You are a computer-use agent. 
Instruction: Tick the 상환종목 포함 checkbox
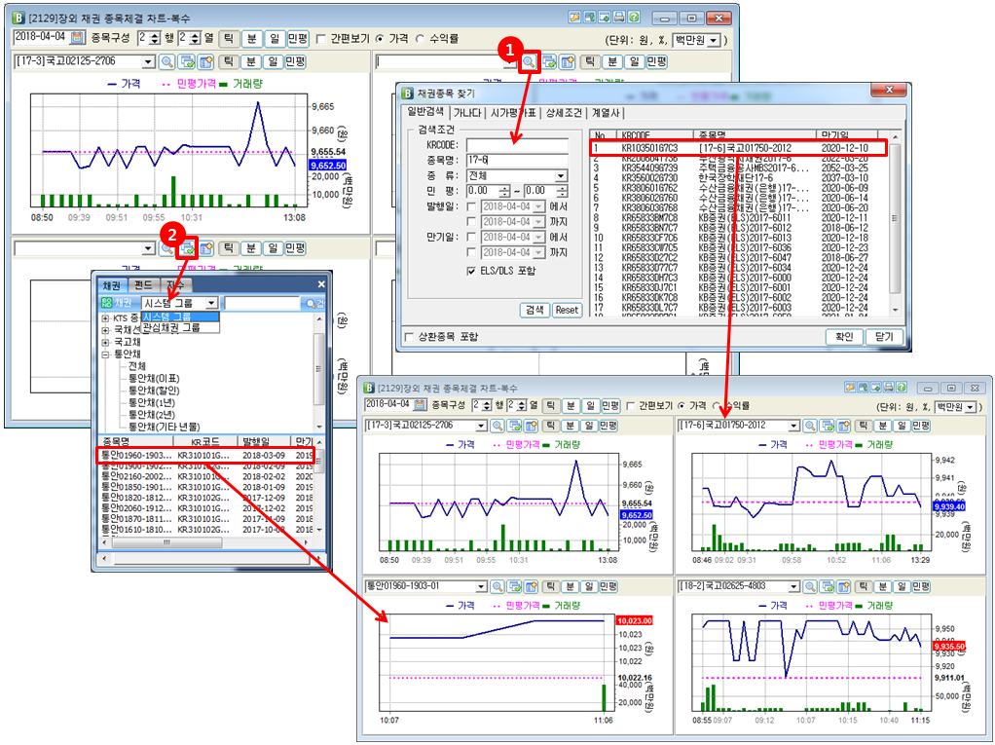409,336
